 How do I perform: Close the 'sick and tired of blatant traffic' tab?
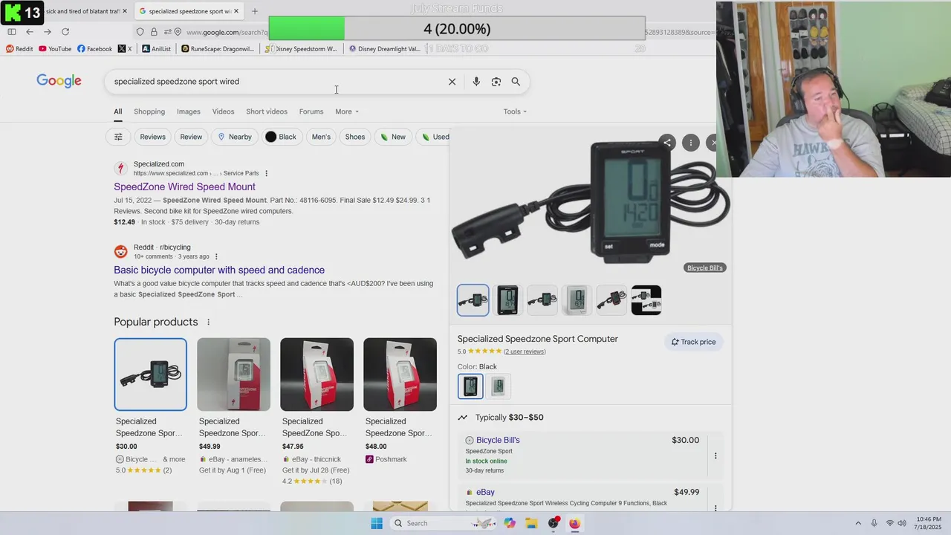(x=125, y=11)
